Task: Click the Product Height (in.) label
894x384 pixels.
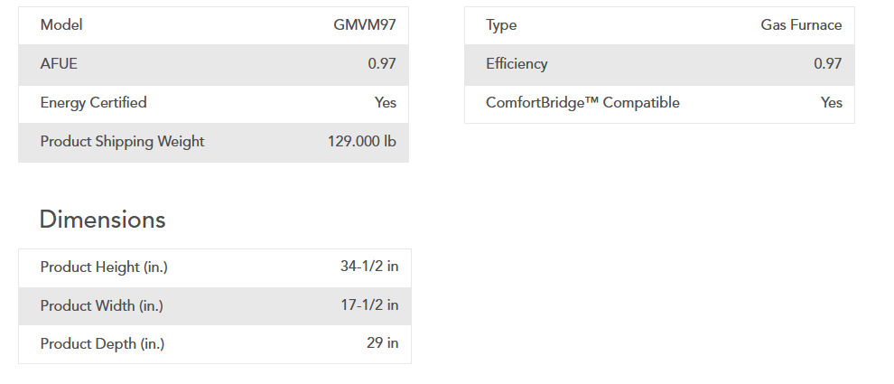Action: coord(104,267)
